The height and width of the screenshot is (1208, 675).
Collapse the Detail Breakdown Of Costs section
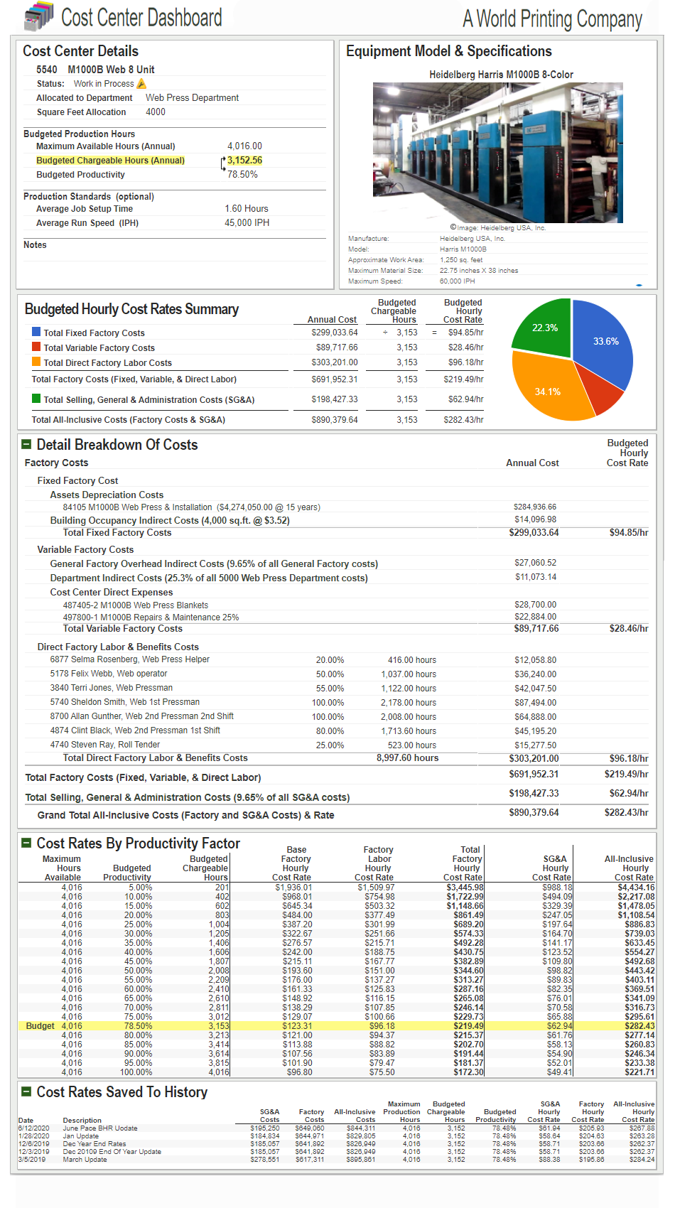(x=26, y=444)
